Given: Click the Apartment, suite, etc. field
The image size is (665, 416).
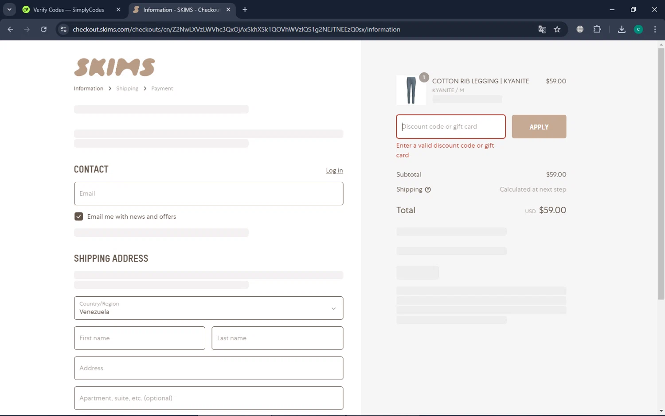Looking at the screenshot, I should coord(208,398).
